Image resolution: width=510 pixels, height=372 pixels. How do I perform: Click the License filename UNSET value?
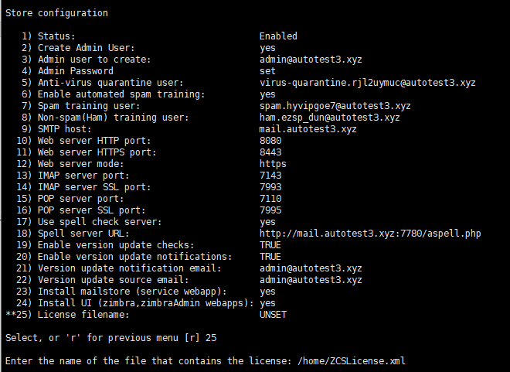click(x=273, y=315)
